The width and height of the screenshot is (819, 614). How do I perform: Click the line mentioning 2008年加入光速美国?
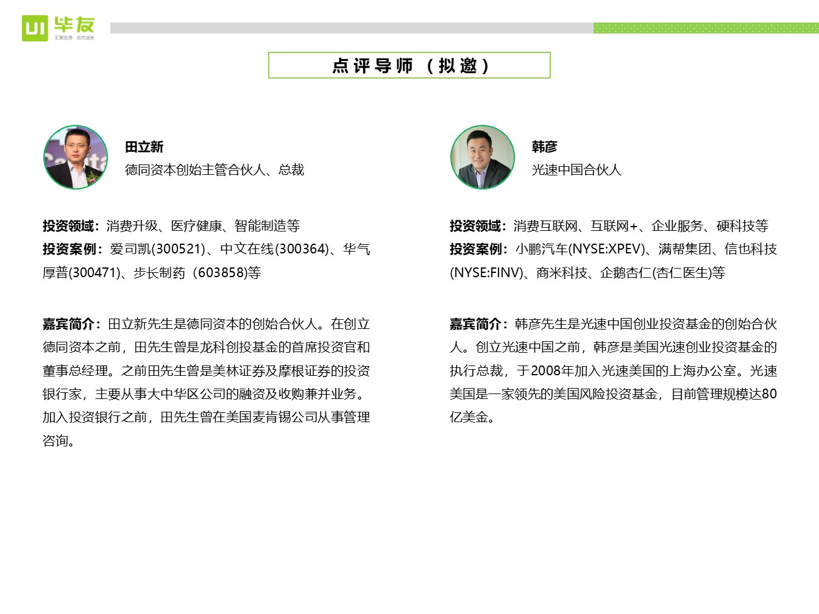click(x=614, y=371)
